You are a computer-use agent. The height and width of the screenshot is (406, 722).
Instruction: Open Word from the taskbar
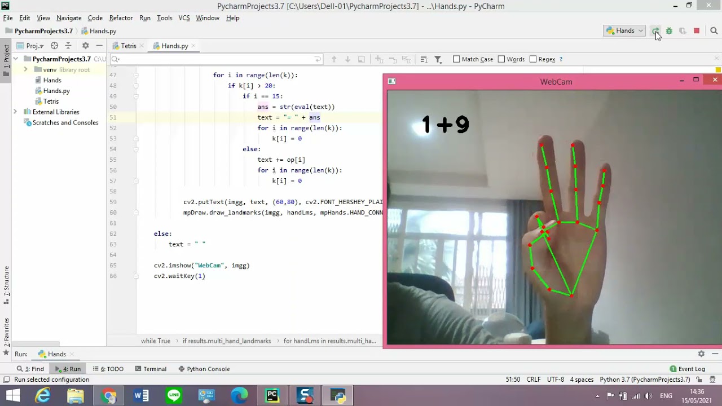(141, 396)
